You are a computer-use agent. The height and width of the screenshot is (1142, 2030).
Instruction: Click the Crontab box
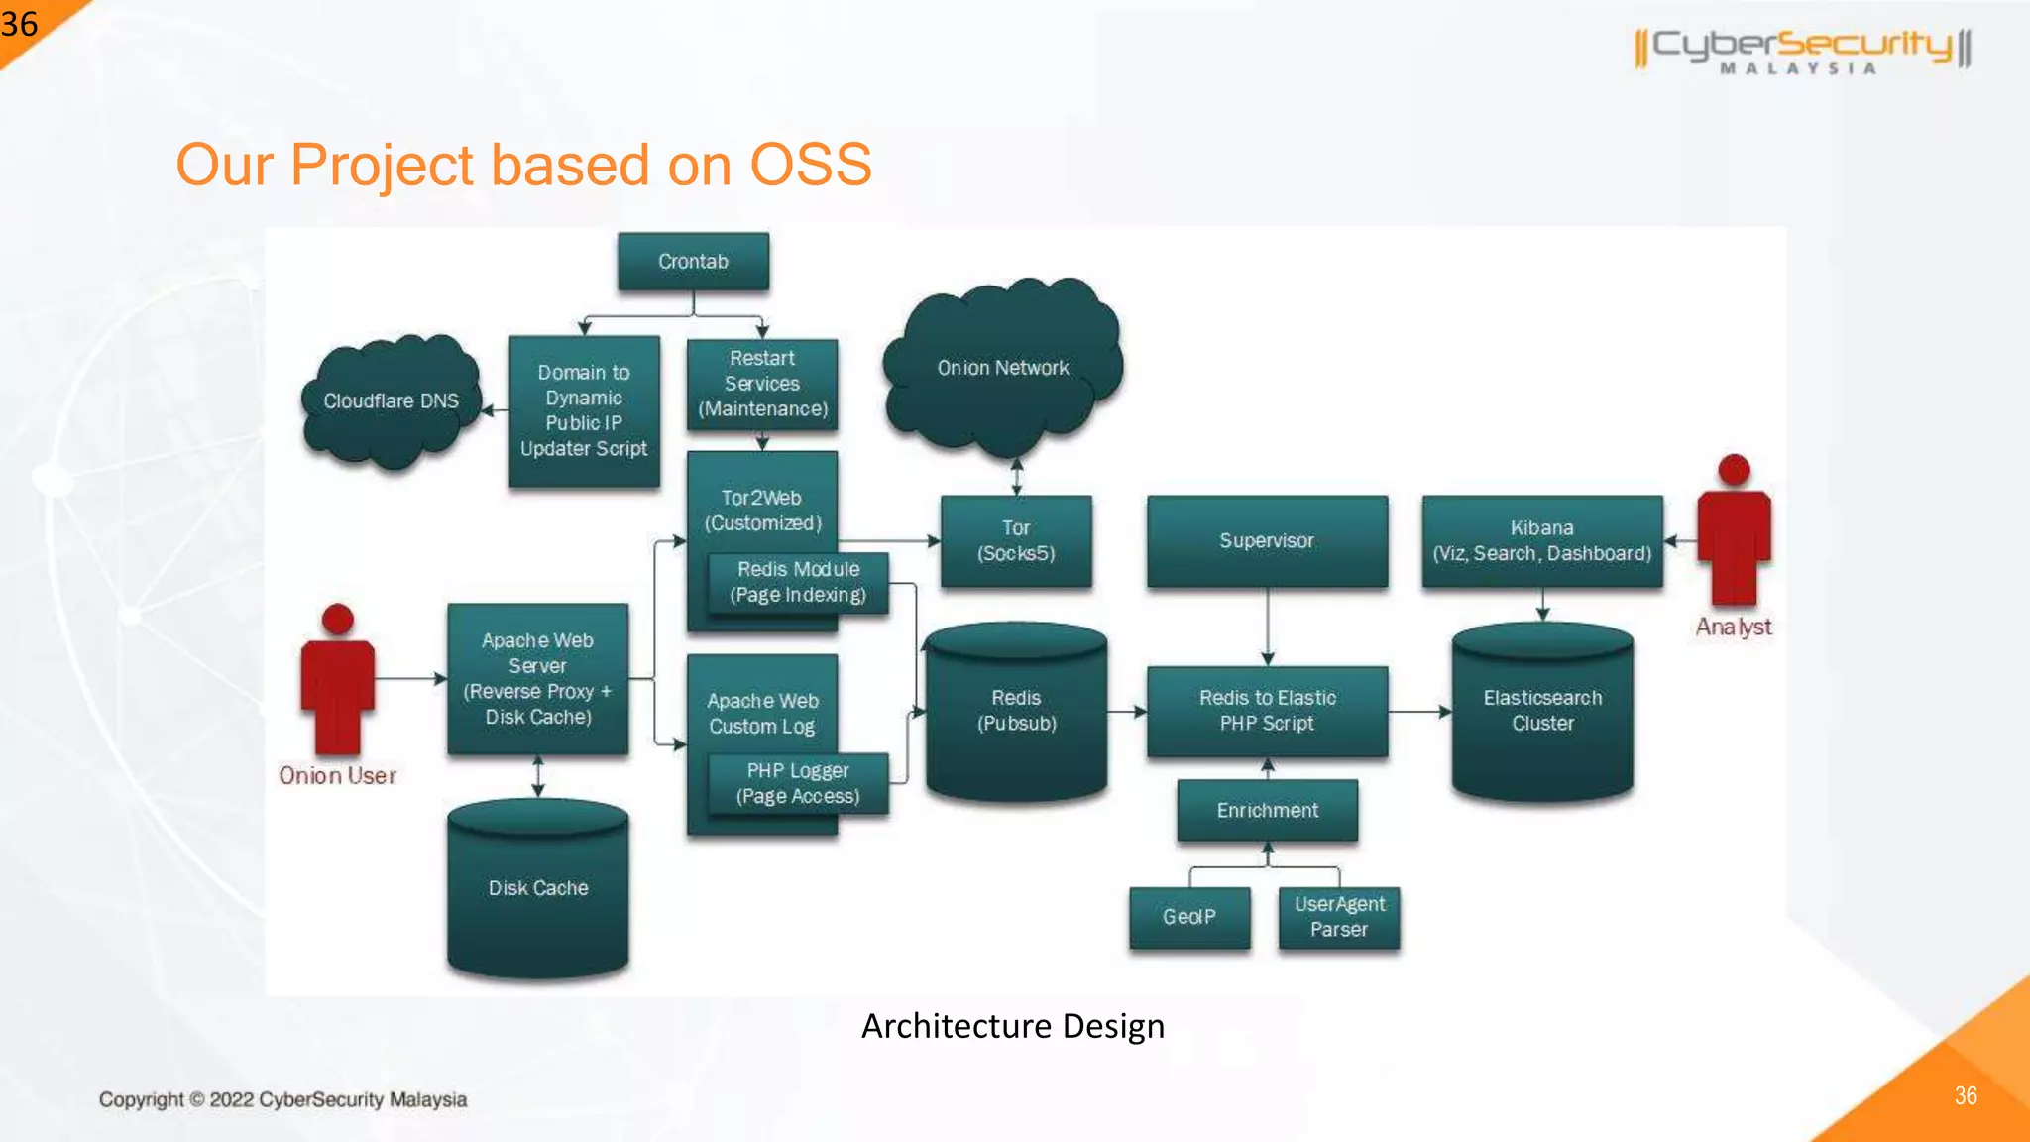[693, 262]
